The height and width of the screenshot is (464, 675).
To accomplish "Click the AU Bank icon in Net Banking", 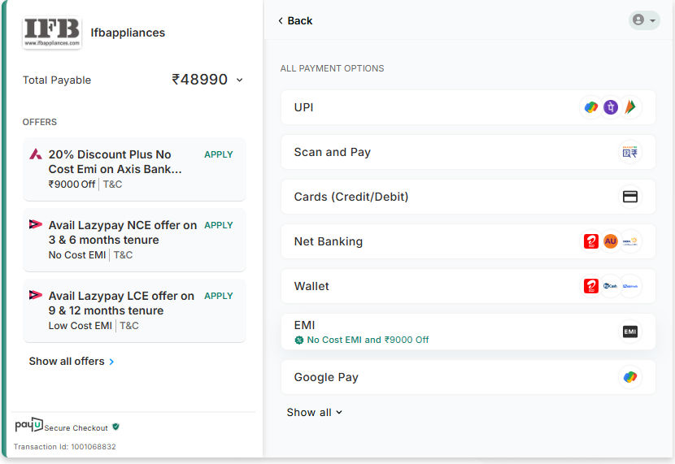I will click(x=611, y=241).
